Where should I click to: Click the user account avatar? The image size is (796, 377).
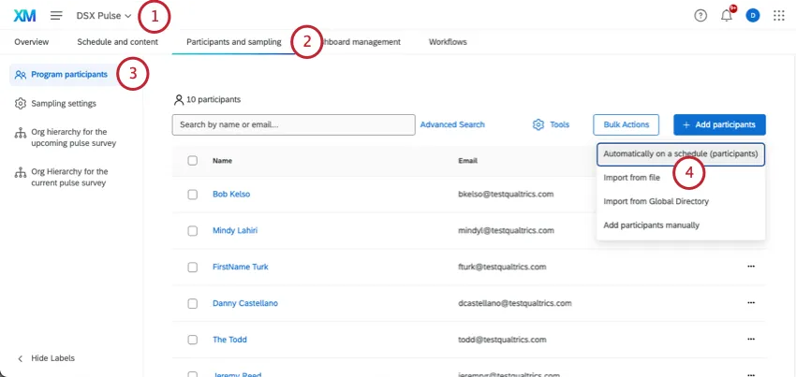pyautogui.click(x=753, y=16)
